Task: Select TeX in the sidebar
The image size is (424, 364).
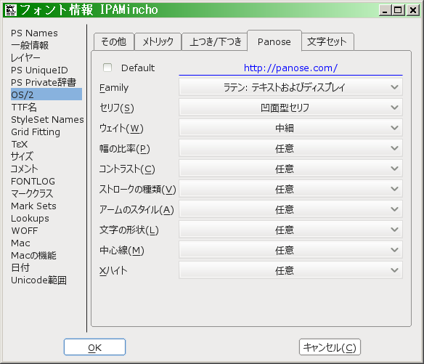Action: pos(19,145)
